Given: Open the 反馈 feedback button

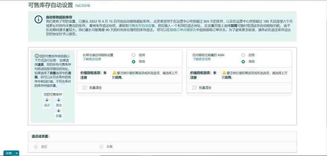Looking at the screenshot, I should (9, 153).
